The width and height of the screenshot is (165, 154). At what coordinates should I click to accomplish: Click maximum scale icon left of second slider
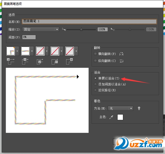tap(112, 29)
